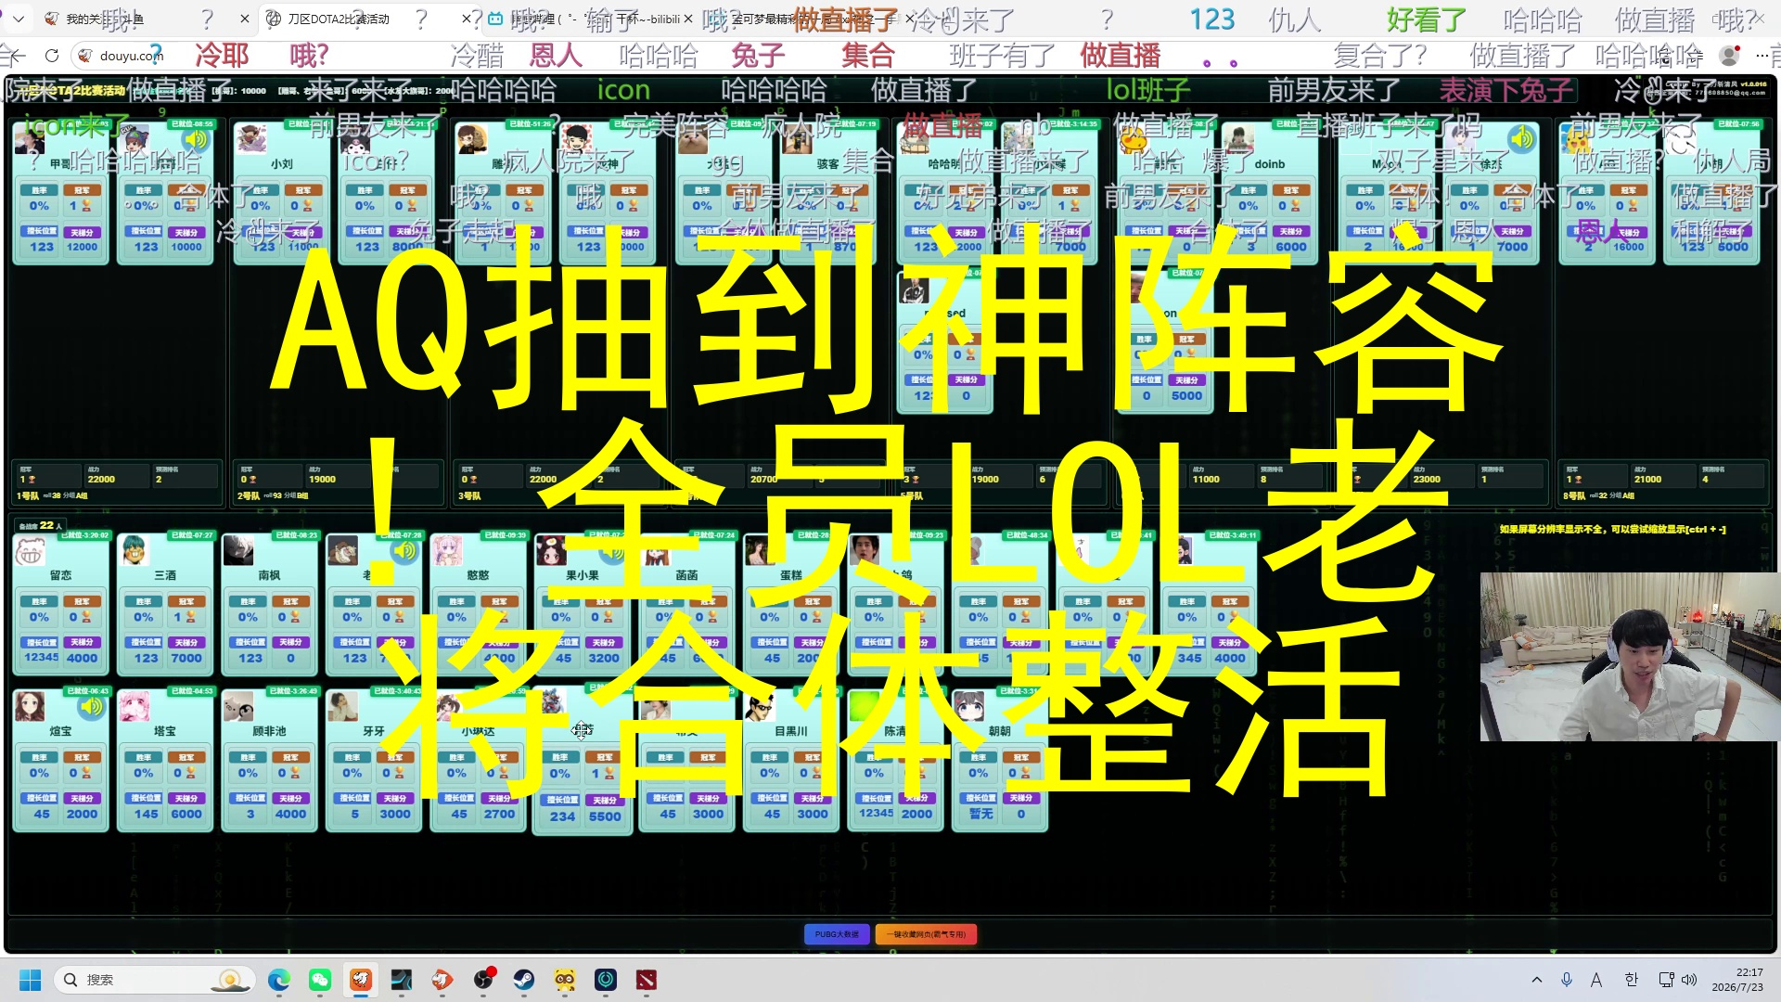
Task: Toggle the Korean 한 input indicator
Action: (1632, 980)
